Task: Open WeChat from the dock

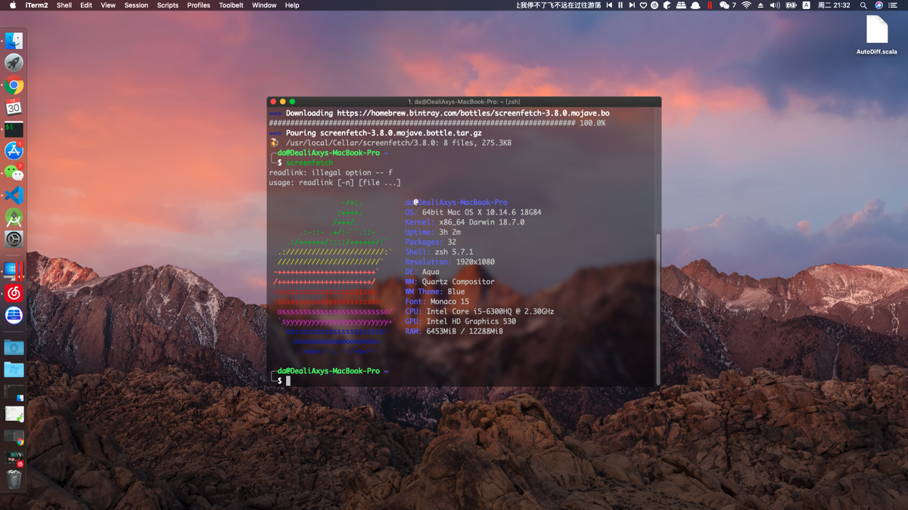Action: (x=14, y=173)
